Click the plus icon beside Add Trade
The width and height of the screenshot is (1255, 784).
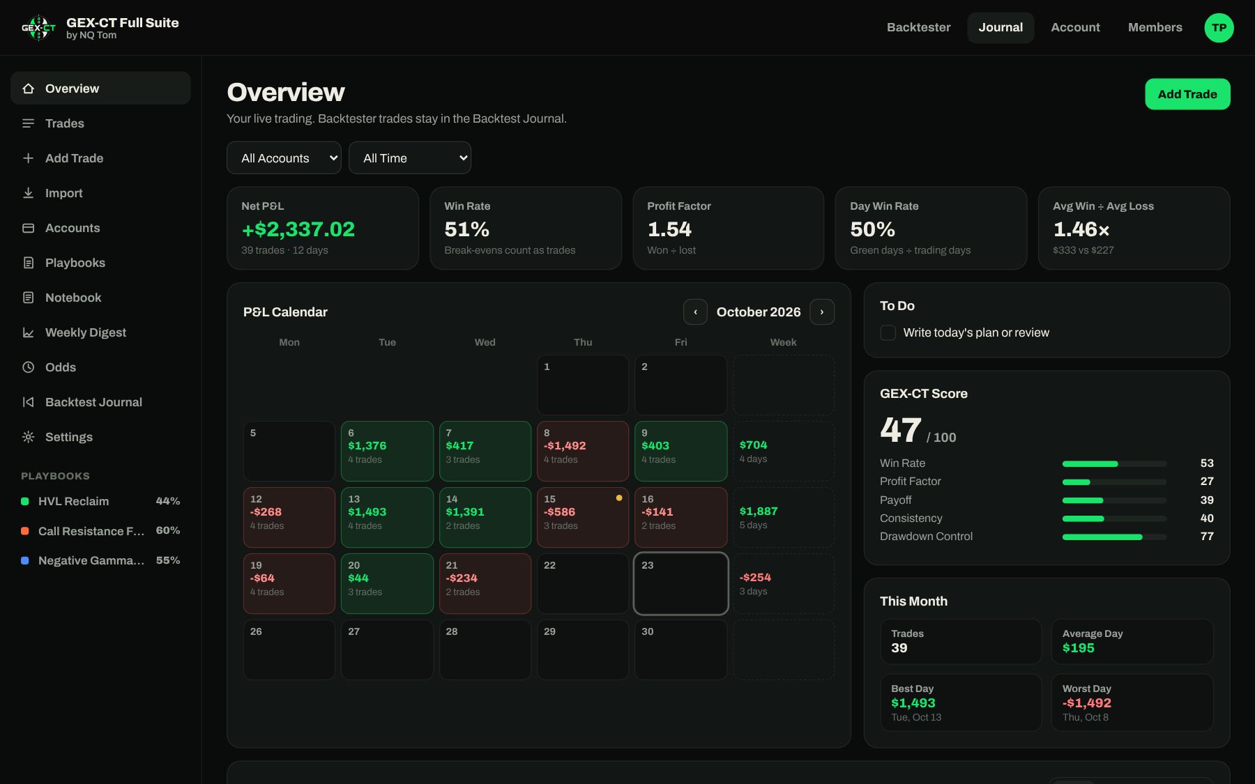(x=29, y=158)
